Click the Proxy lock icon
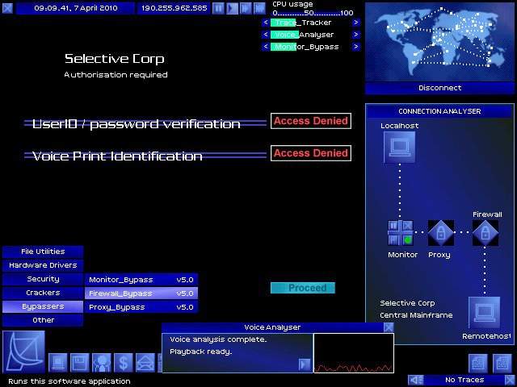Screen dimensions: 517x387 click(x=440, y=233)
